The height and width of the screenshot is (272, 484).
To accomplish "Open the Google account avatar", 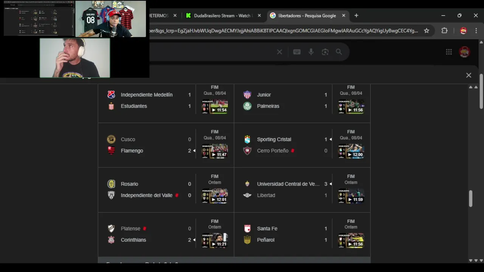I will tap(464, 52).
